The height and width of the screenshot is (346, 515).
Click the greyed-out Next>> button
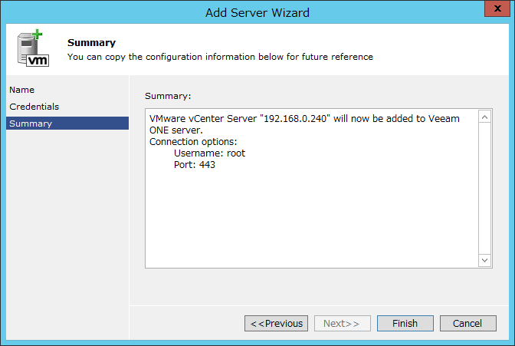tap(343, 323)
